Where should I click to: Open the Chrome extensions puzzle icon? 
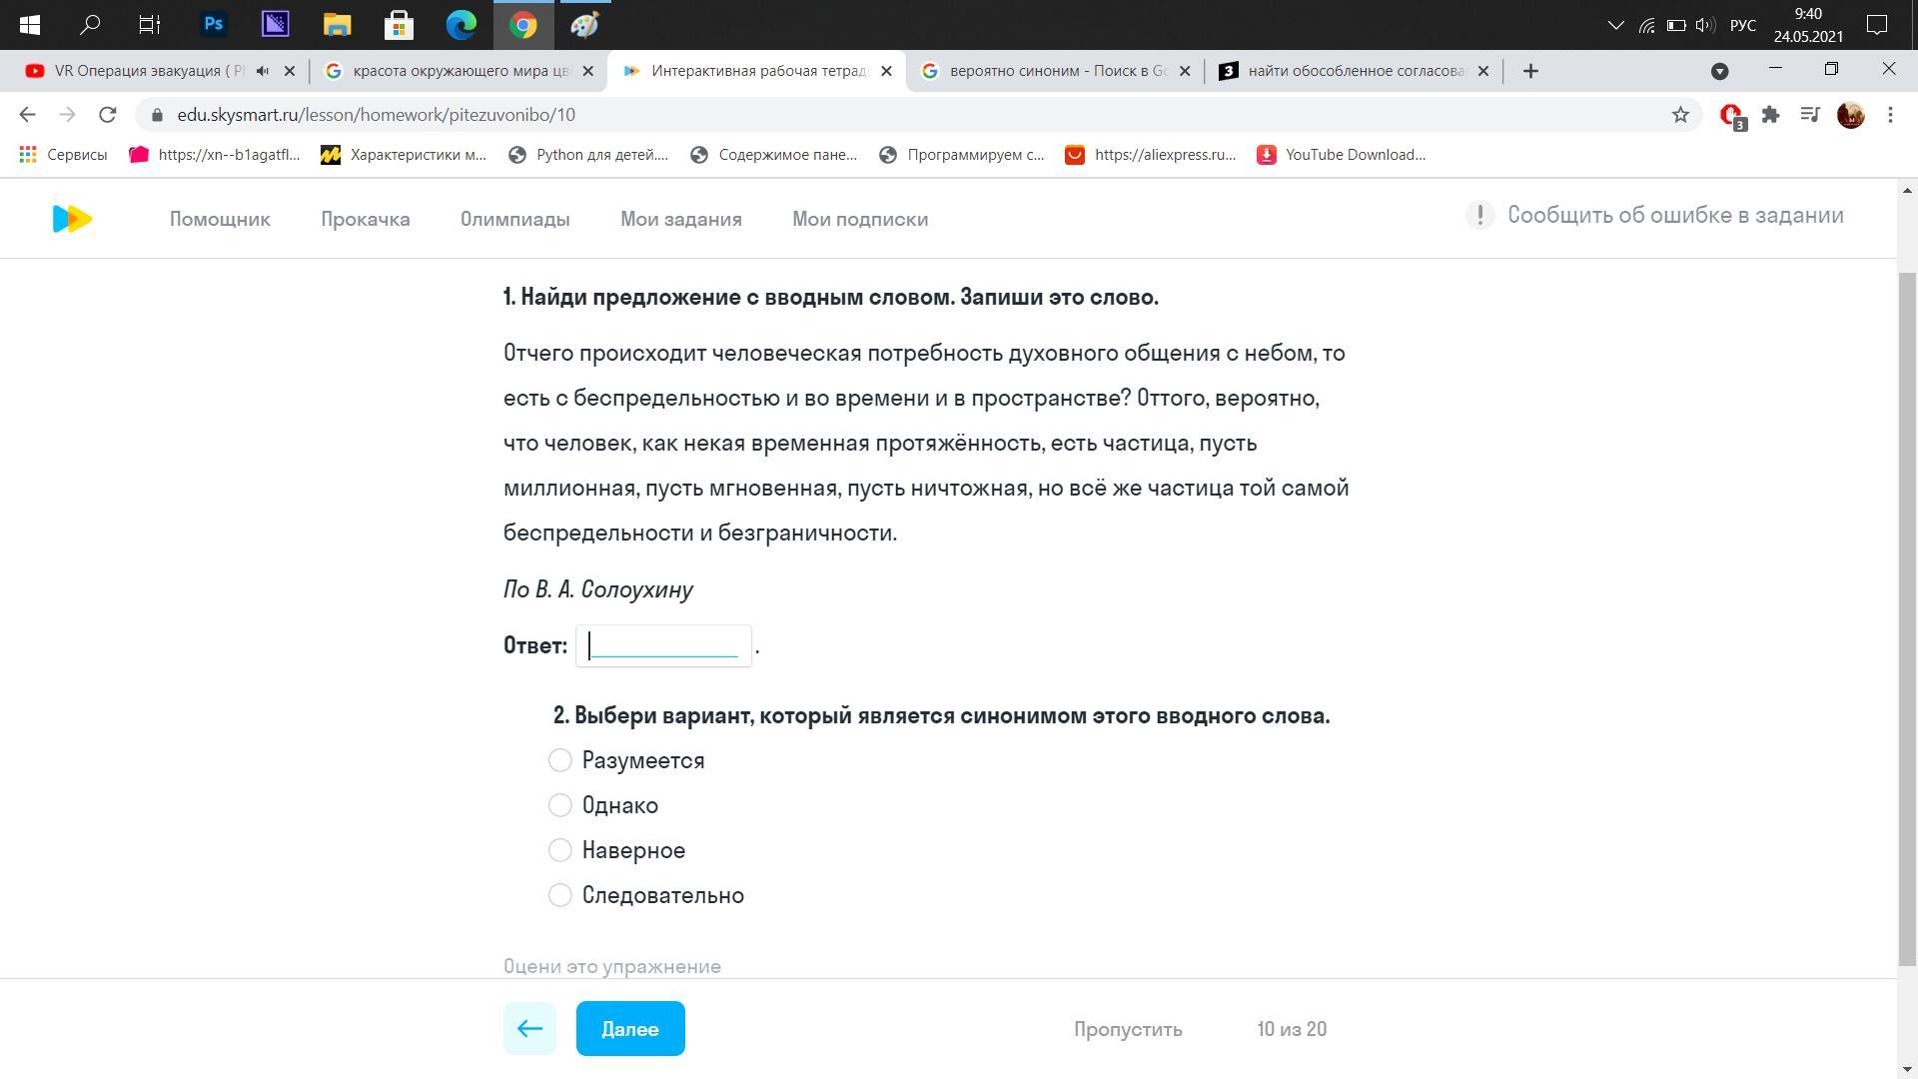point(1770,115)
